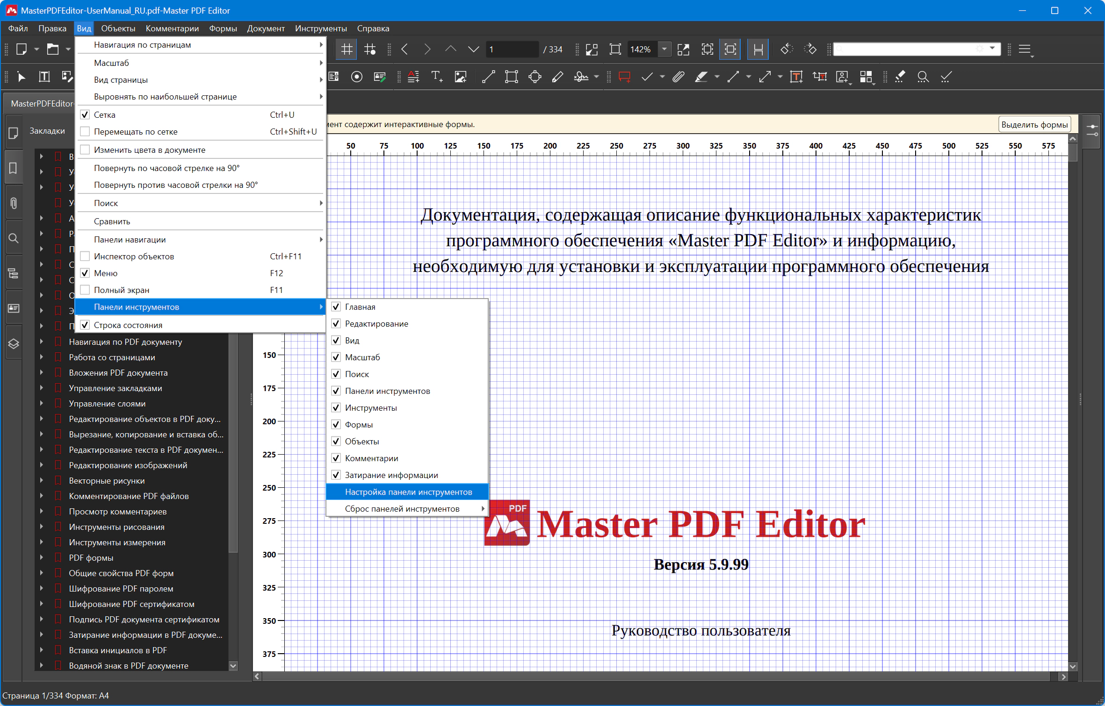This screenshot has width=1105, height=706.
Task: Expand the toolbar search field dropdown
Action: 992,49
